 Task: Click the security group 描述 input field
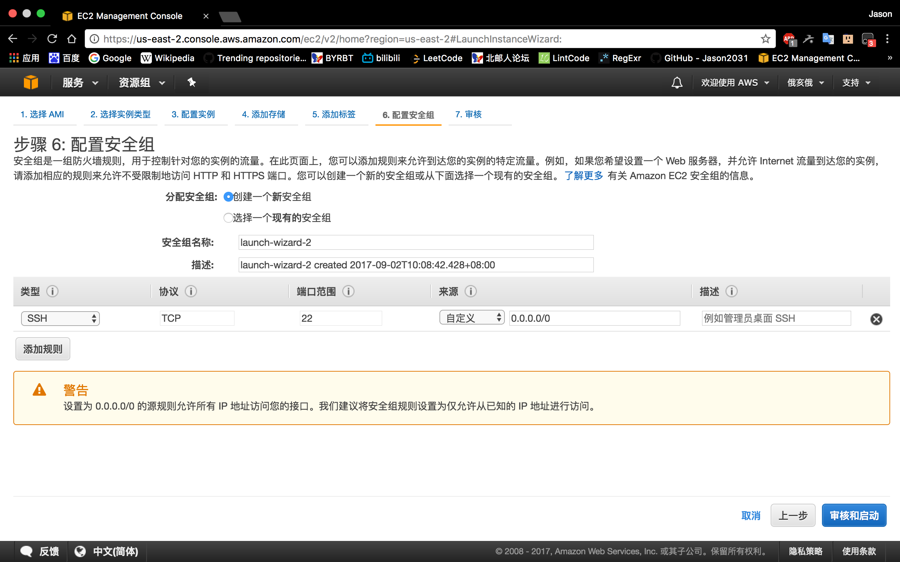416,265
